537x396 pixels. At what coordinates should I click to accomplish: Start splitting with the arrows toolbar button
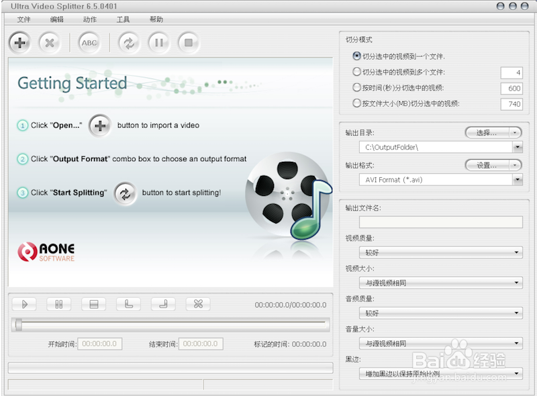129,43
